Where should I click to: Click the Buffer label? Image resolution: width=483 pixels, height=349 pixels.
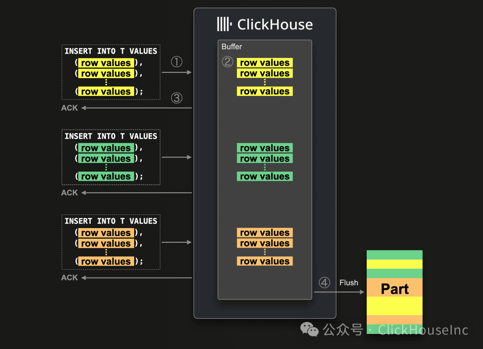(x=232, y=46)
